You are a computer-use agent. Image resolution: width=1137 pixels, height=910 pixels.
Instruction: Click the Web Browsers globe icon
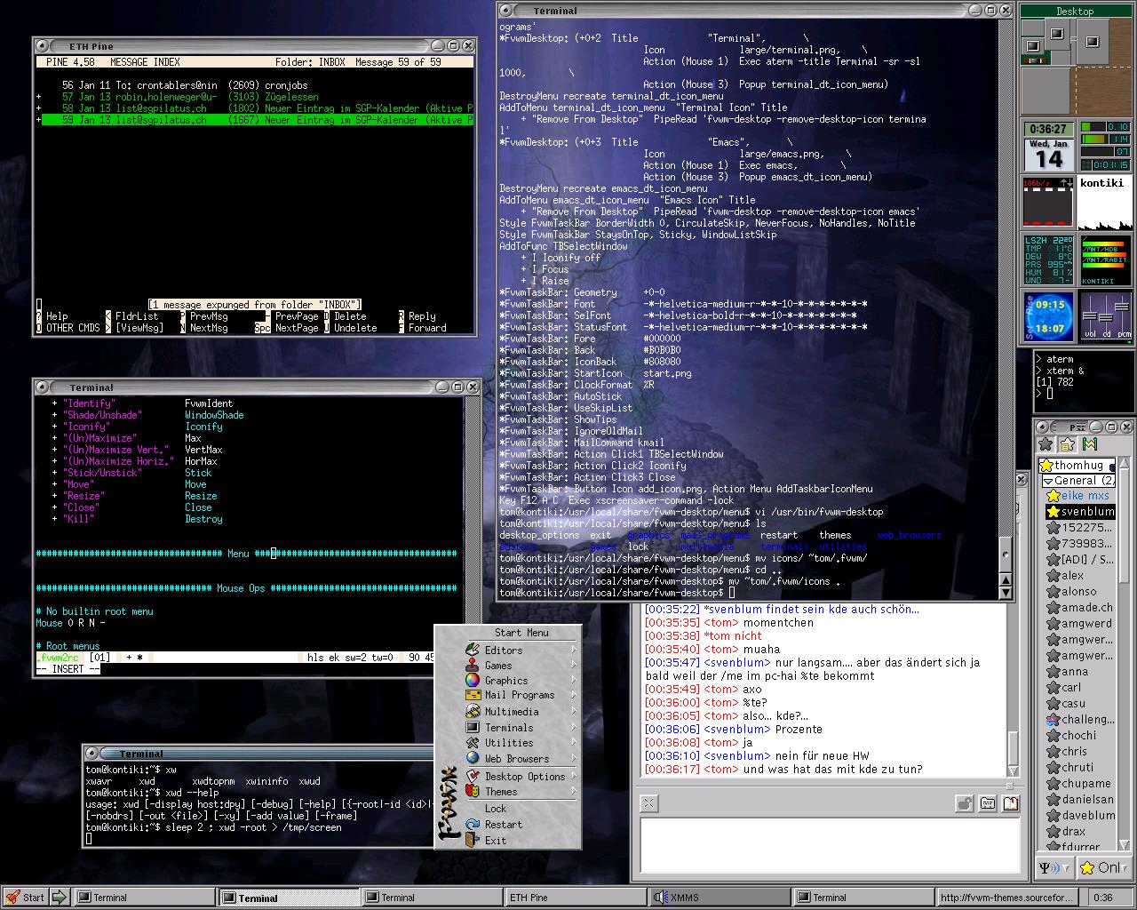pyautogui.click(x=473, y=759)
